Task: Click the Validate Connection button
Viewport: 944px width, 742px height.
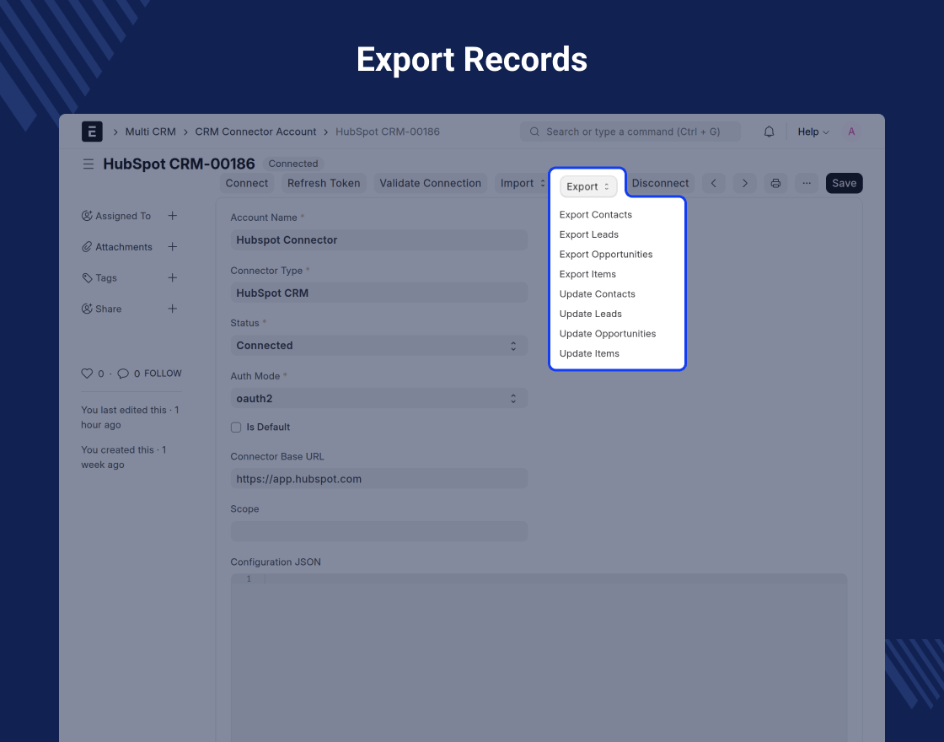Action: [431, 183]
